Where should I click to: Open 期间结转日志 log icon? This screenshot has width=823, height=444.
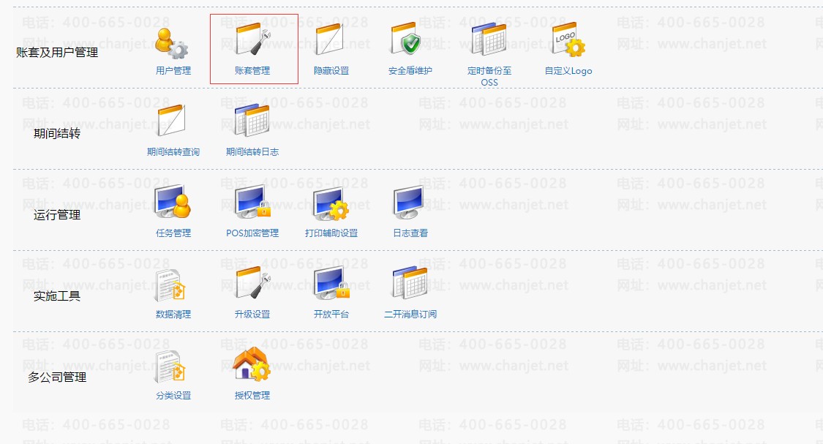[x=252, y=120]
